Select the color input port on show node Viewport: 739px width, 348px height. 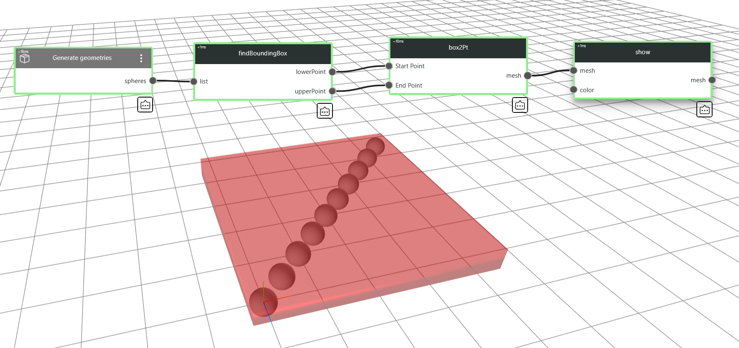coord(574,90)
